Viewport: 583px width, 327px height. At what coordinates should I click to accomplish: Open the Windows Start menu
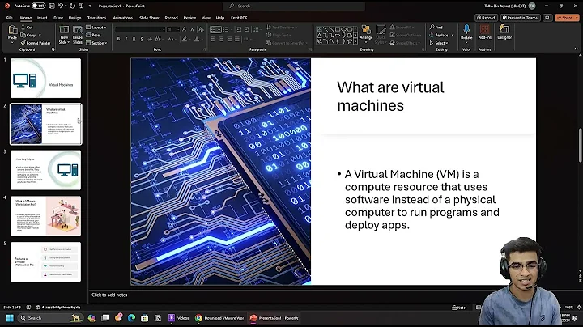point(10,318)
